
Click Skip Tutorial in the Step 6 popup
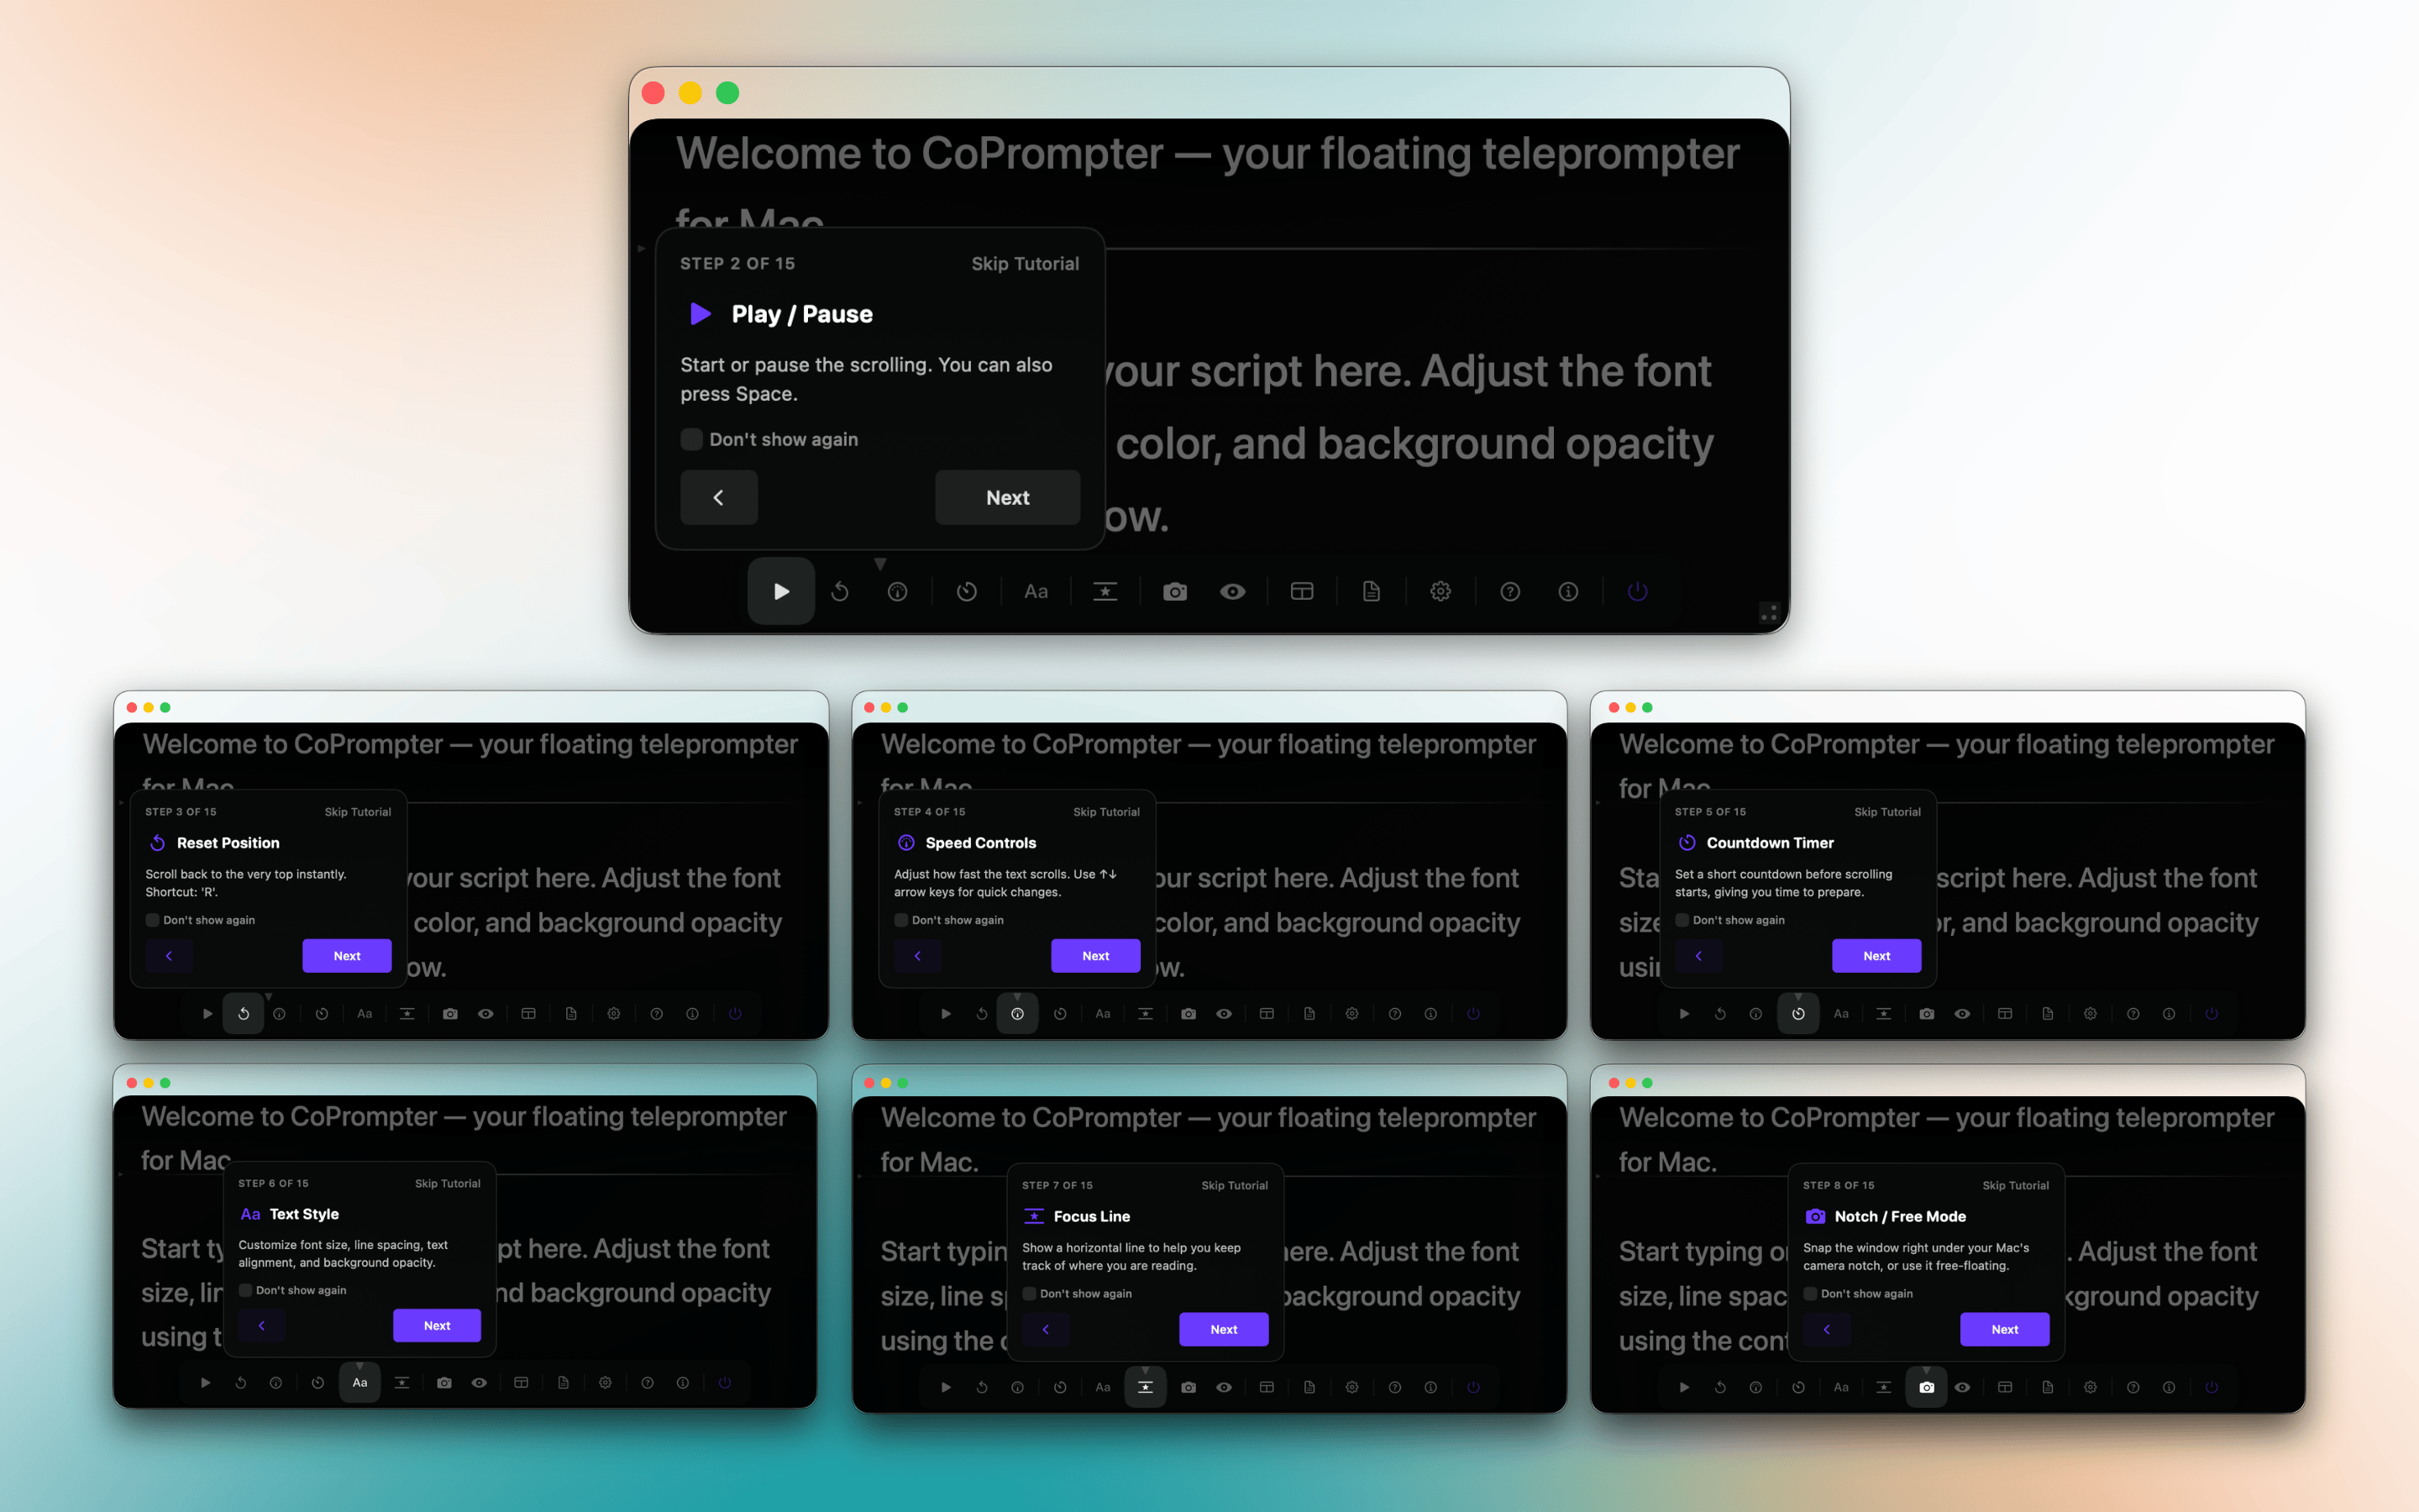[x=448, y=1183]
